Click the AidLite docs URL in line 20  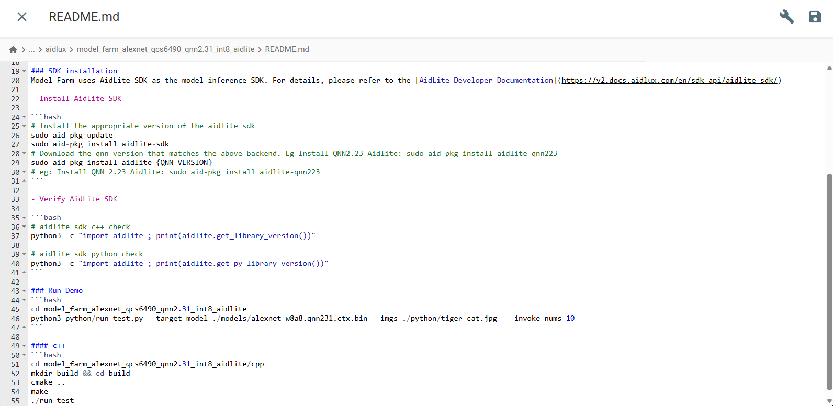point(669,80)
